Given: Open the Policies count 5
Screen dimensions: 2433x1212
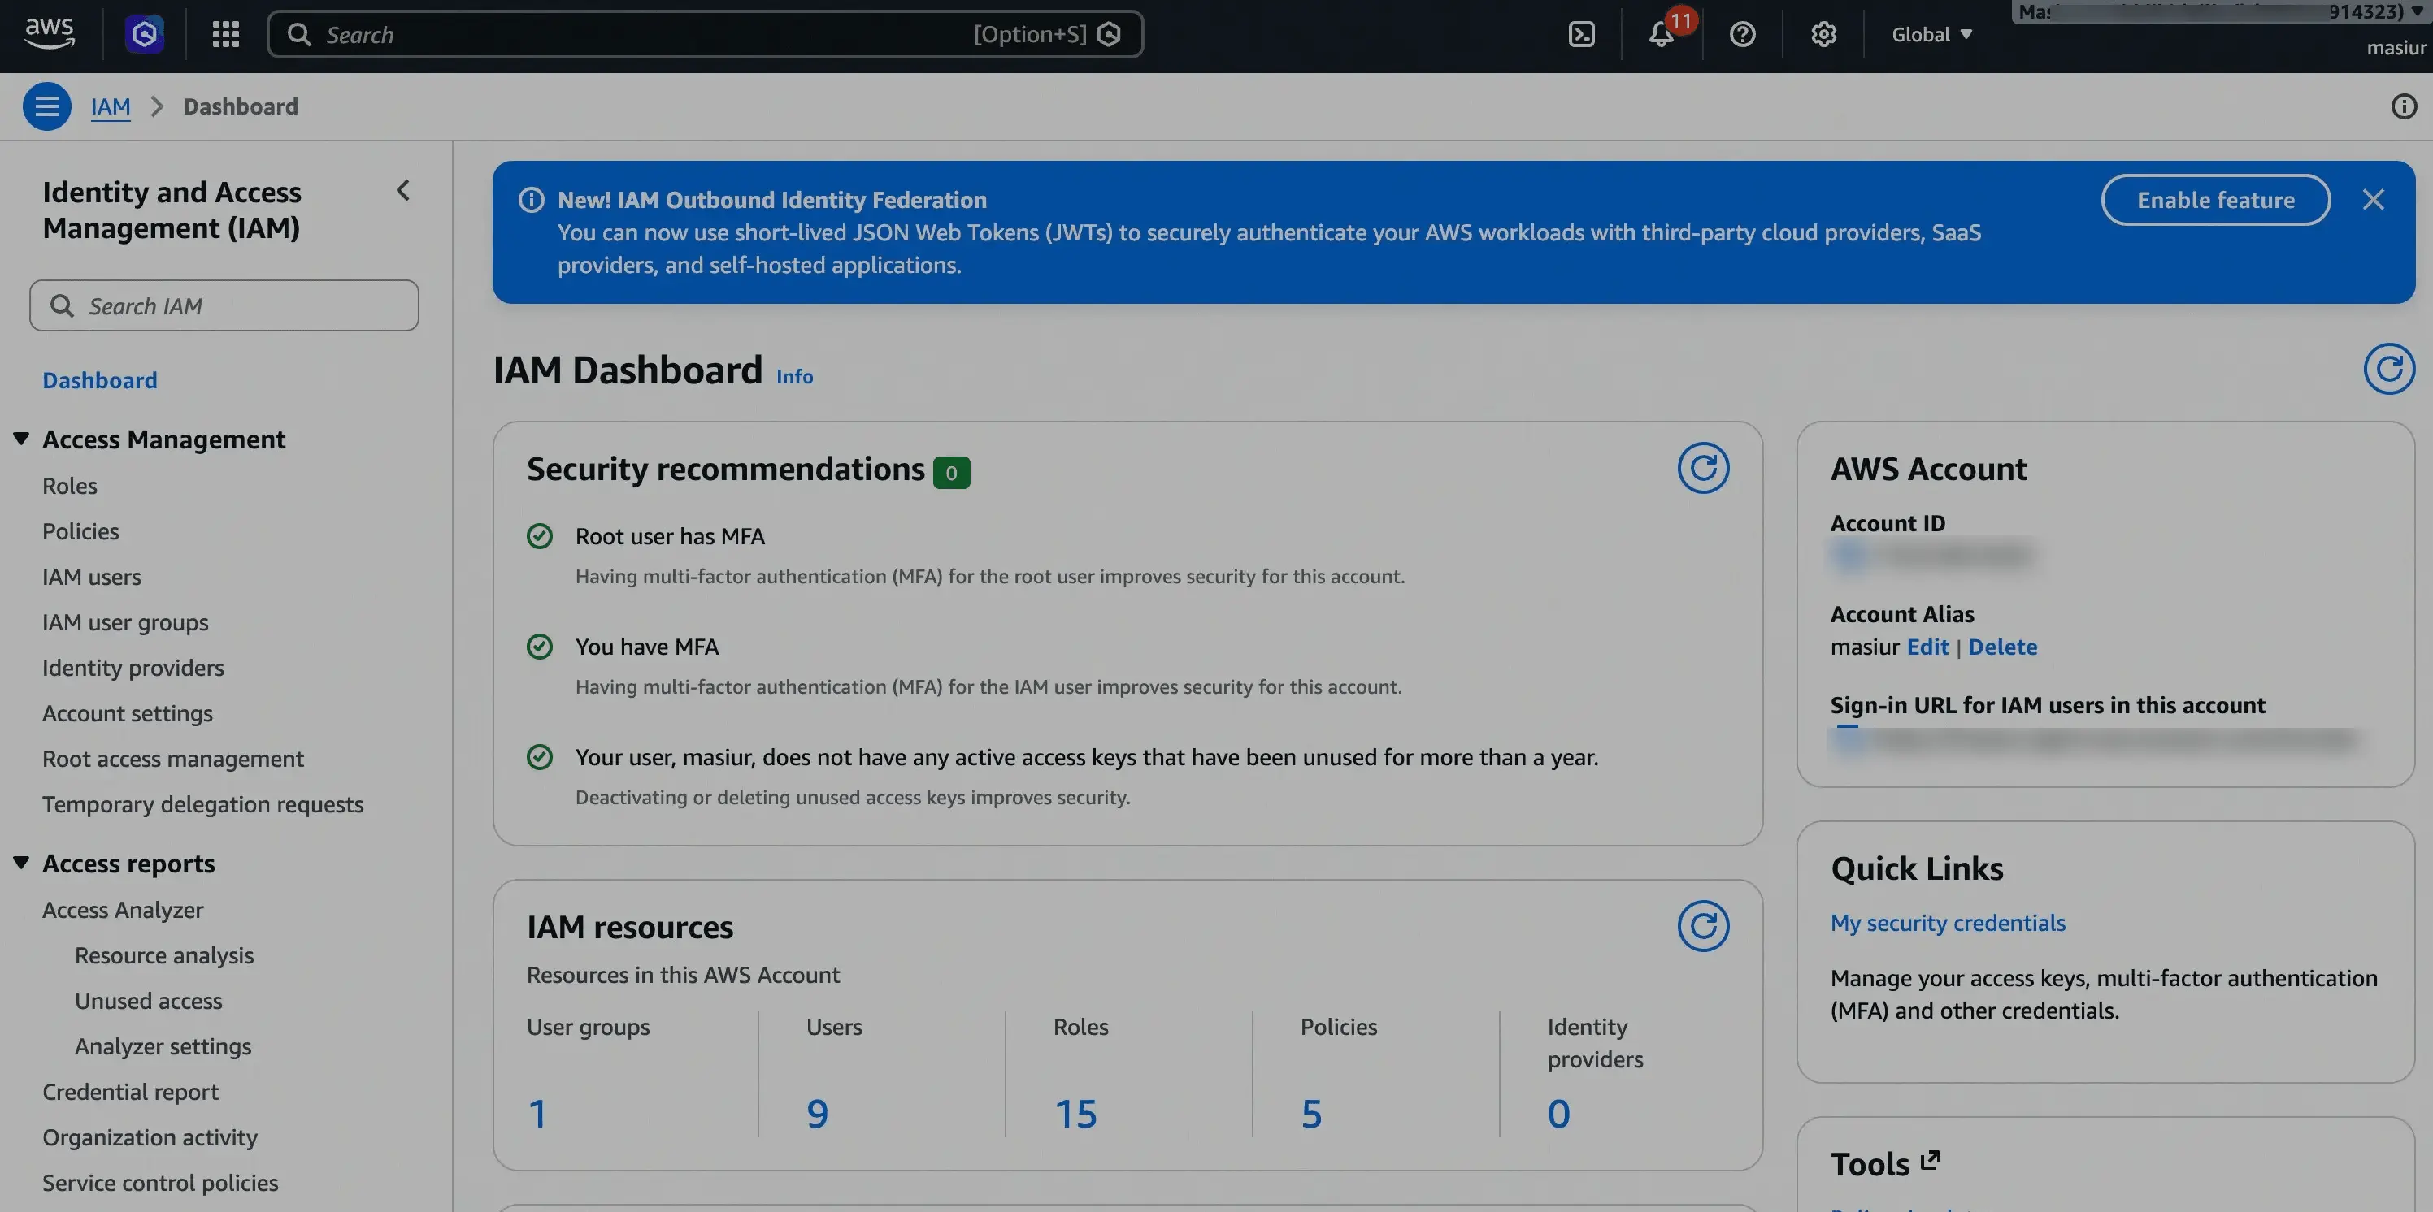Looking at the screenshot, I should pos(1312,1113).
